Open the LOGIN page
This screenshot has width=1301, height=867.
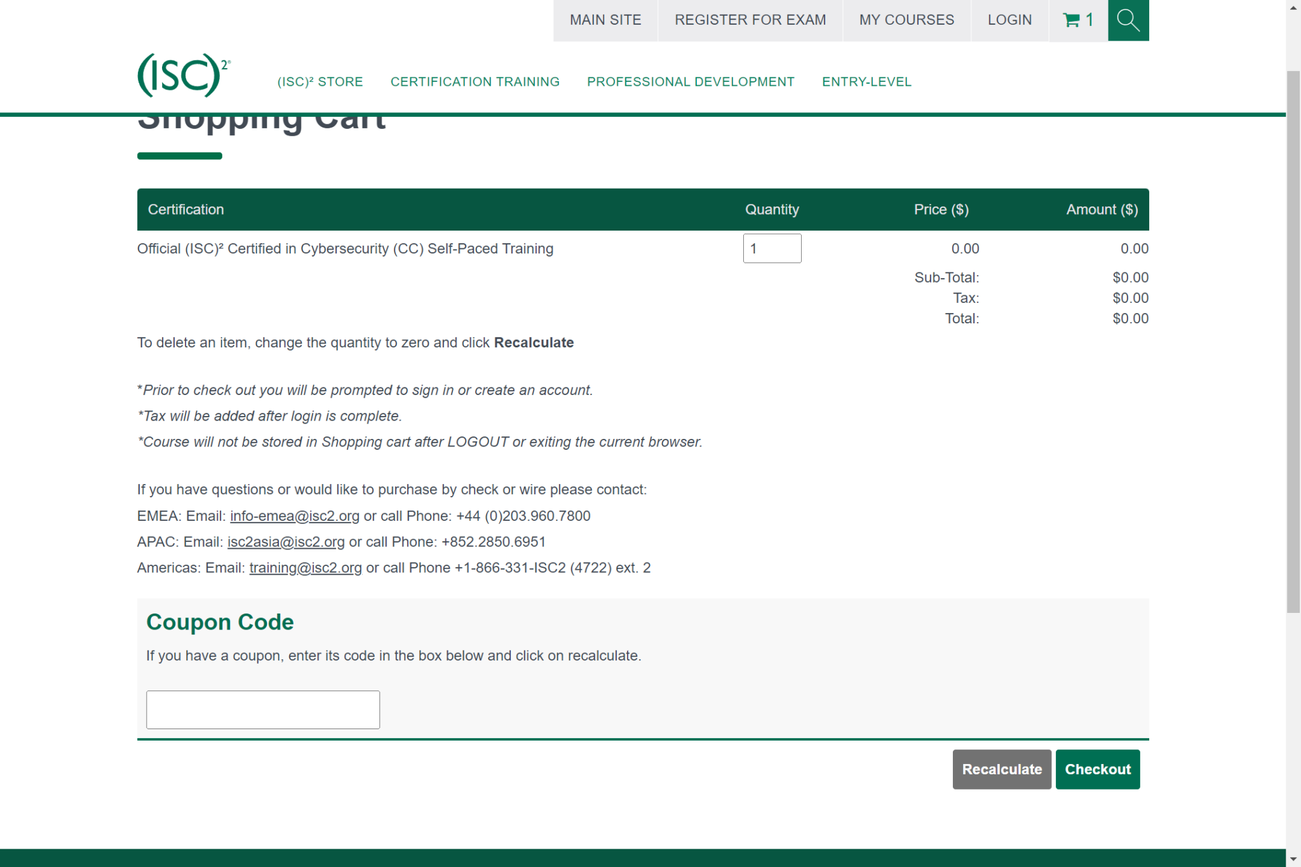click(x=1009, y=20)
